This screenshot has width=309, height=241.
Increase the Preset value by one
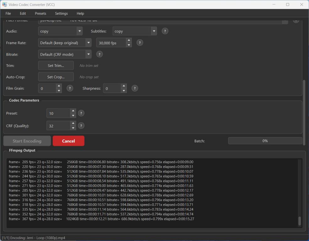click(x=73, y=111)
